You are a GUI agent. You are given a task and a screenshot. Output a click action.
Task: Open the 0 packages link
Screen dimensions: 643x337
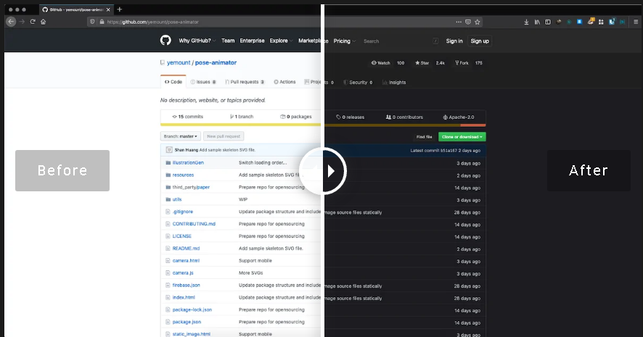[295, 117]
